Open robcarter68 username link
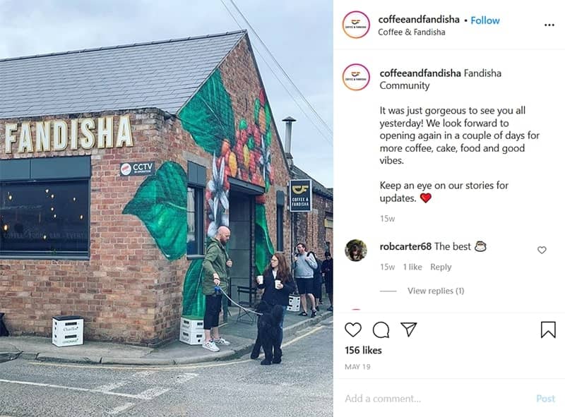This screenshot has height=417, width=565. (x=405, y=246)
